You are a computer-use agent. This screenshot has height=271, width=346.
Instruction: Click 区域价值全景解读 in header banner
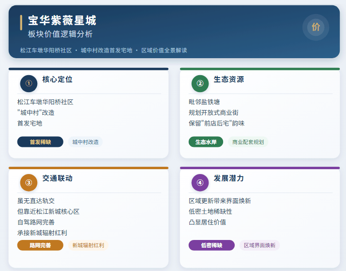pos(164,50)
